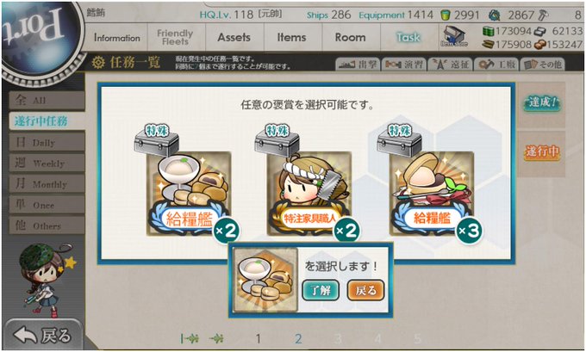Screen dimensions: 586x352
Task: Select the right 給糧艦 x3 reward
Action: point(432,193)
